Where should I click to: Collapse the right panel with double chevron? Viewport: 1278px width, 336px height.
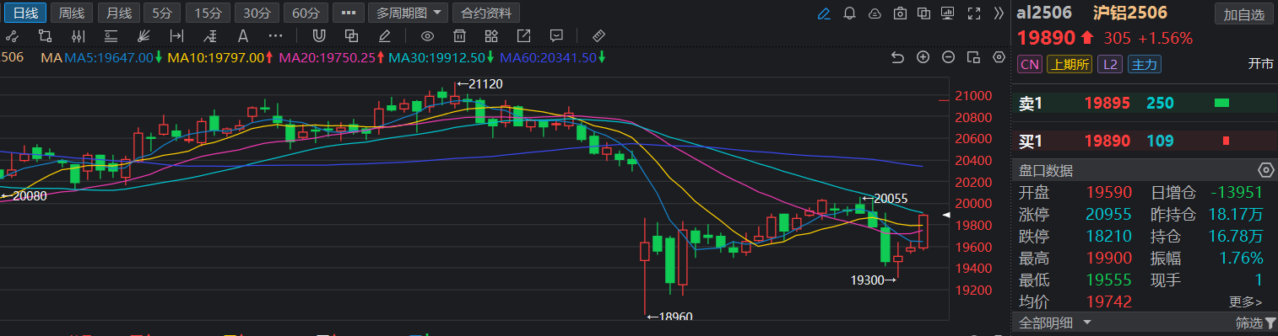[999, 13]
